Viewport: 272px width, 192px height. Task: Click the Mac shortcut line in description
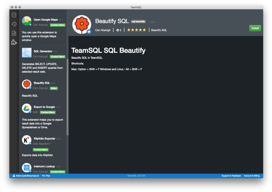click(x=107, y=69)
